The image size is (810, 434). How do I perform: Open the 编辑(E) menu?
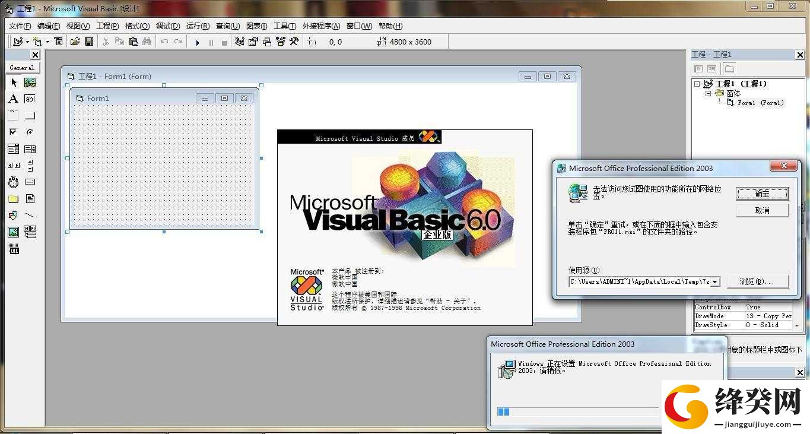[x=49, y=26]
